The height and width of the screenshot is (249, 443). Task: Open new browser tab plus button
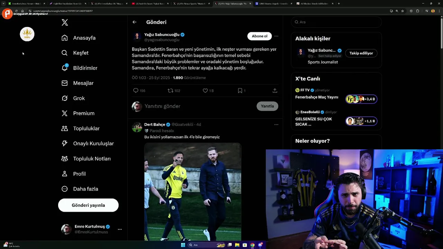pos(339,3)
